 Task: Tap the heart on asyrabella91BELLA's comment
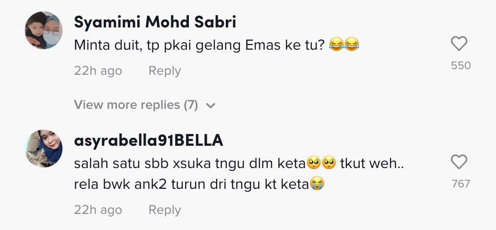click(x=459, y=163)
